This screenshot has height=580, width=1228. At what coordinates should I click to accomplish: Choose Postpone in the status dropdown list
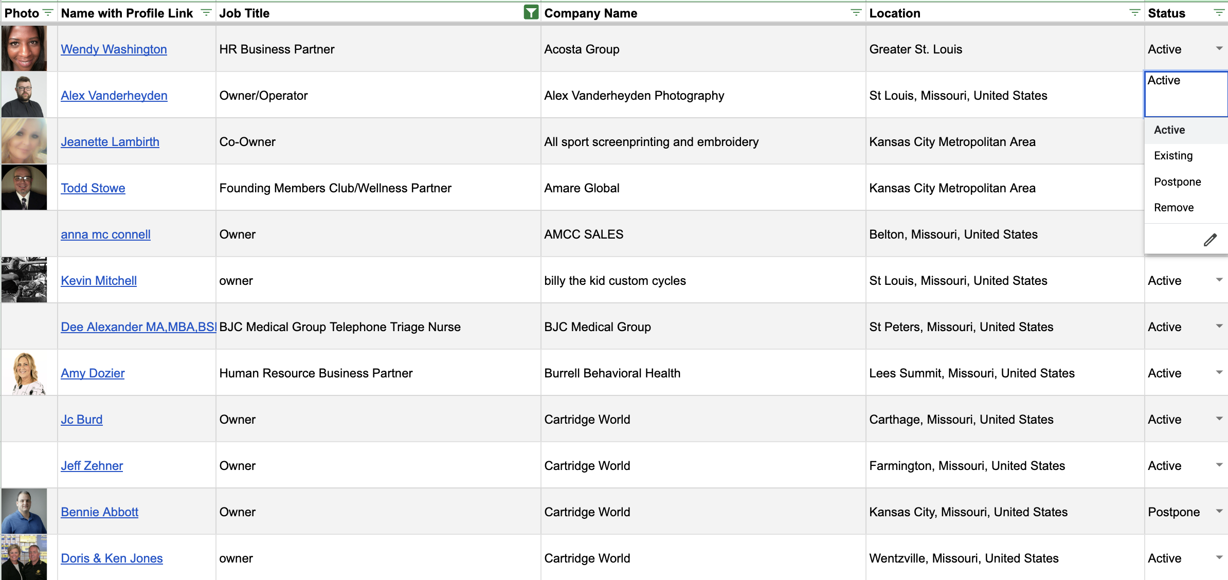point(1186,182)
